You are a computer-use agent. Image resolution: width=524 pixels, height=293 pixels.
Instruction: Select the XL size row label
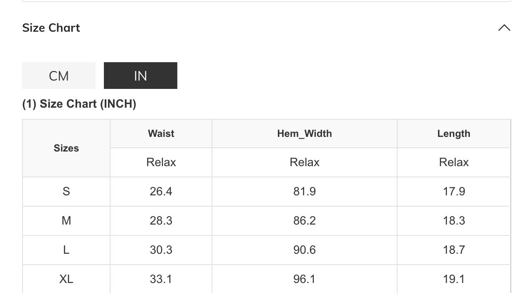coord(66,279)
